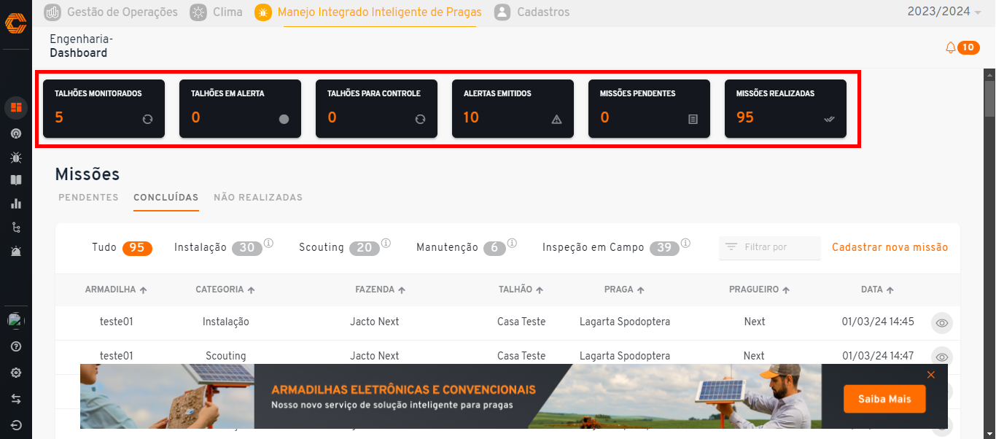The height and width of the screenshot is (439, 996).
Task: Open the book library icon in sidebar
Action: (16, 180)
